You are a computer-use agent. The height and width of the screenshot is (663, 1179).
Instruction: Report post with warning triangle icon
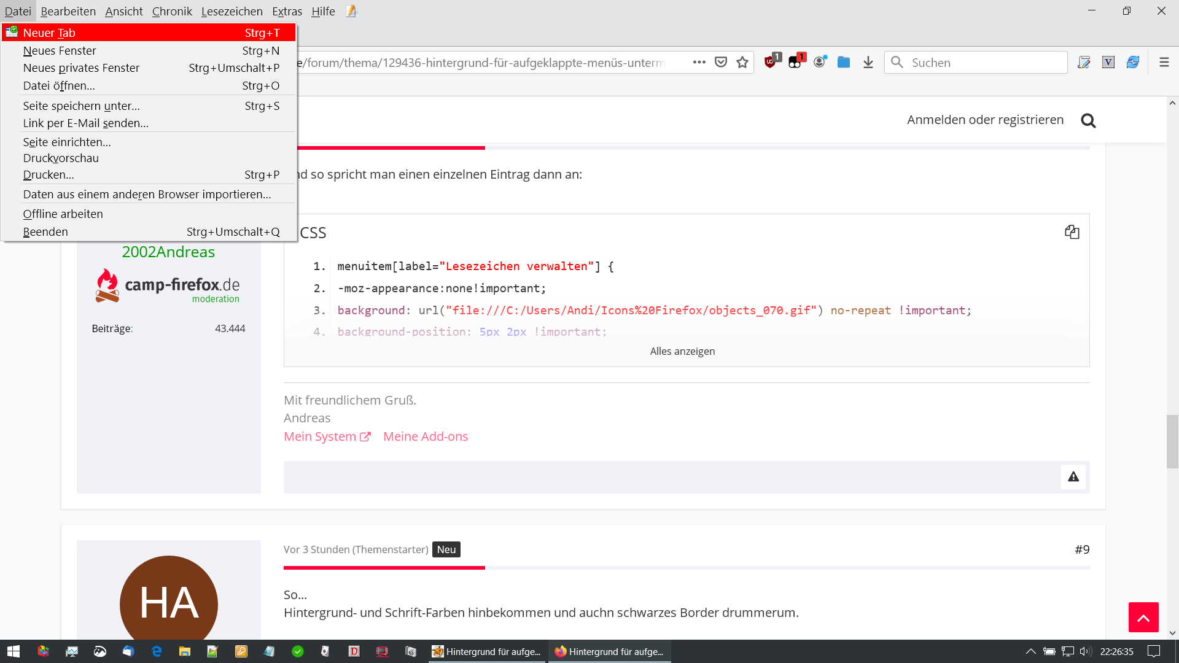[1073, 477]
